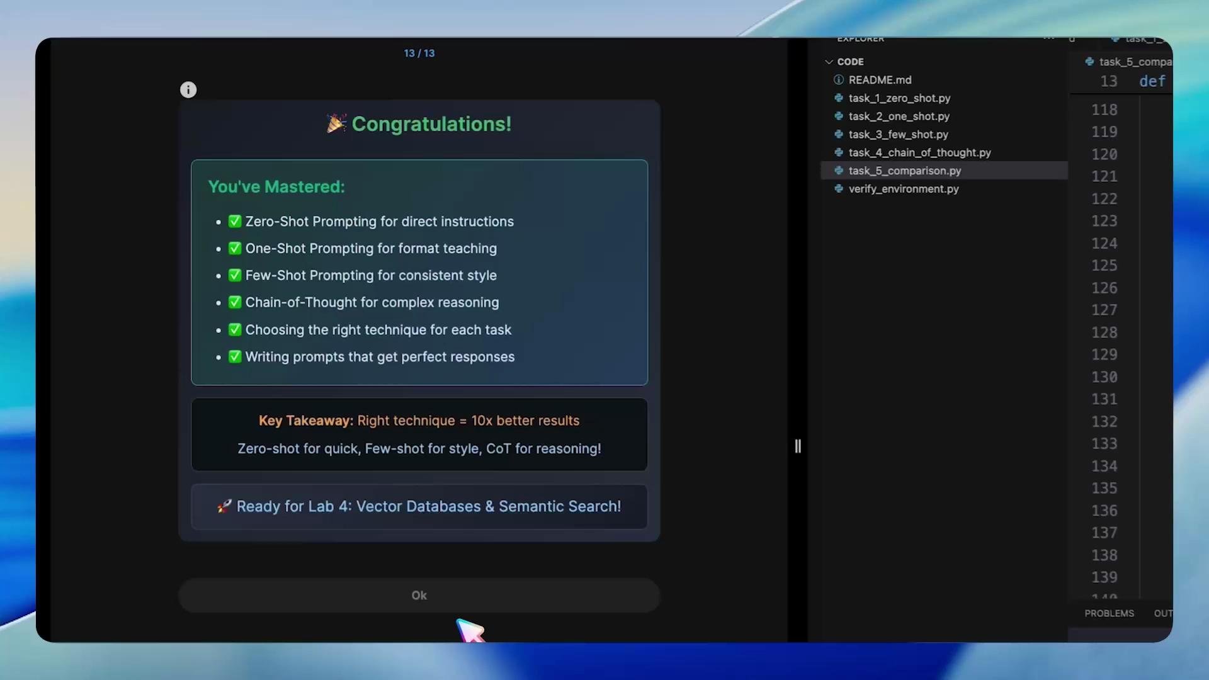This screenshot has width=1209, height=680.
Task: Click line number 125 in editor gutter
Action: click(1104, 266)
